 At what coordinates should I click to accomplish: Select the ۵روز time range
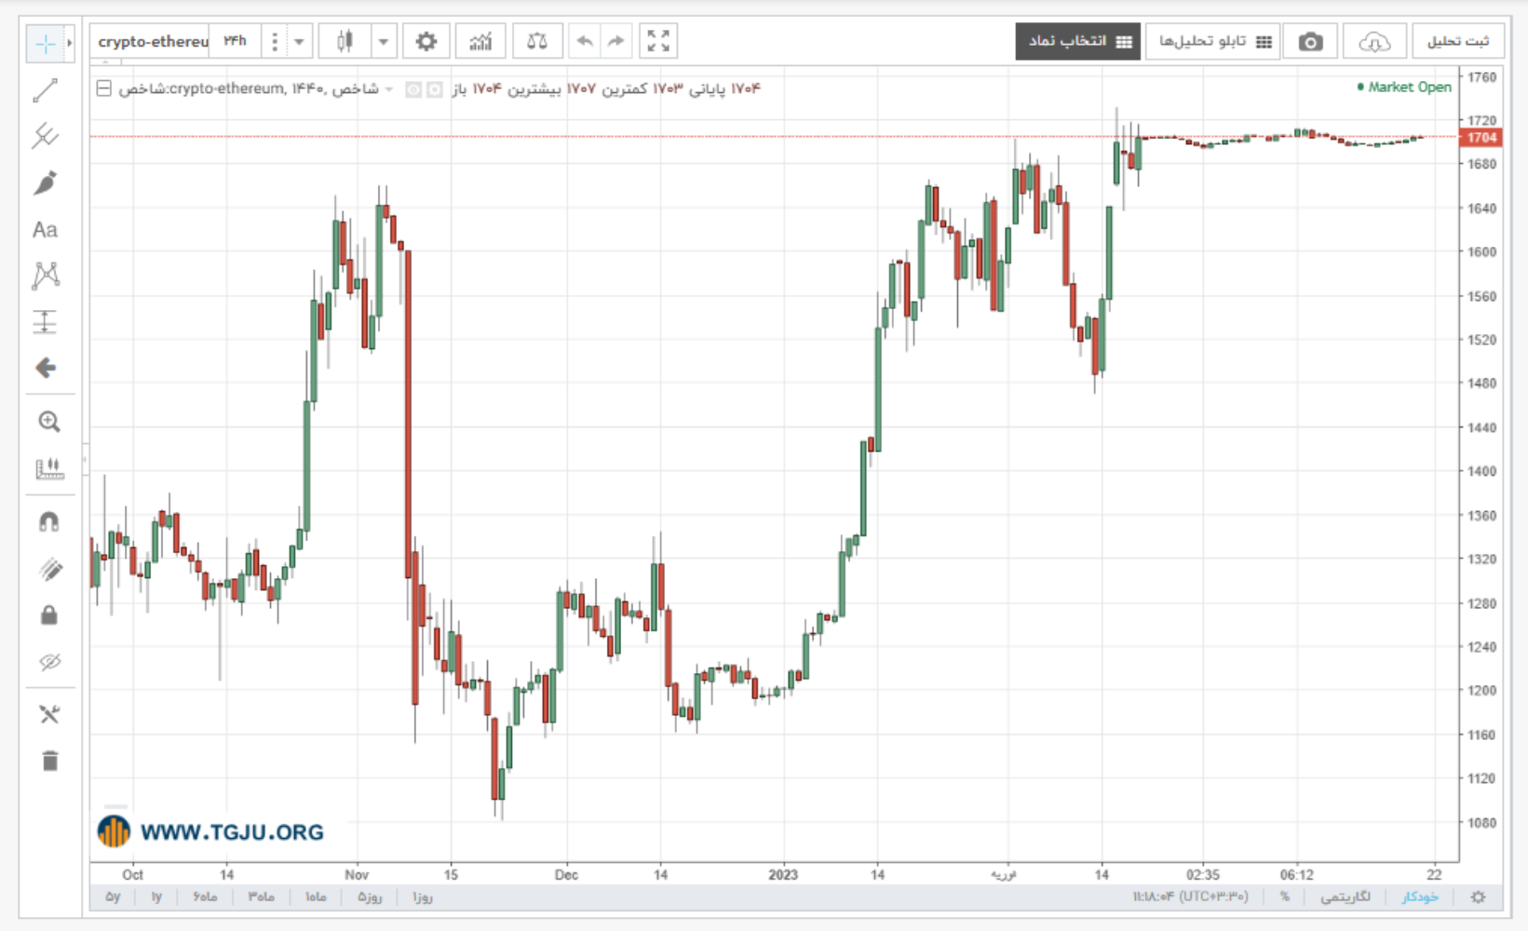370,897
